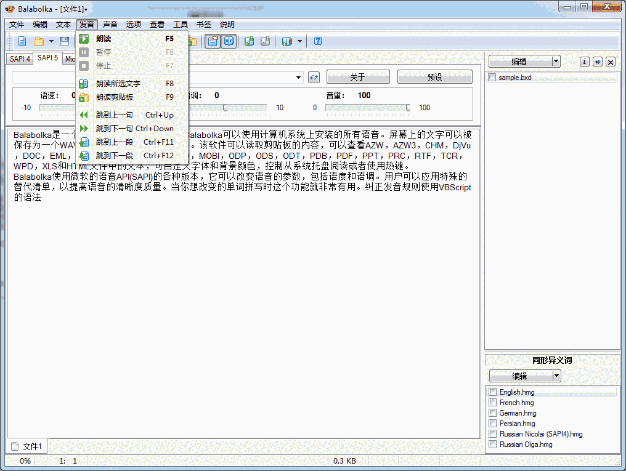Click the rewind previous sentence icon
The width and height of the screenshot is (626, 471).
click(83, 115)
